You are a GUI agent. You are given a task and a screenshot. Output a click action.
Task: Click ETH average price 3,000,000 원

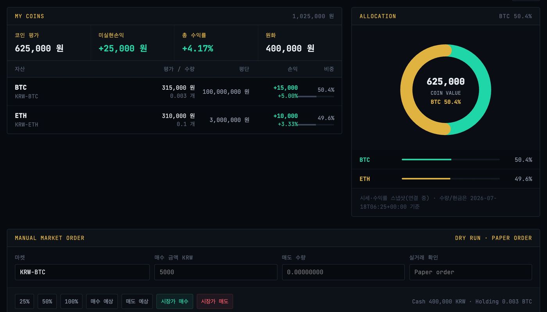229,120
